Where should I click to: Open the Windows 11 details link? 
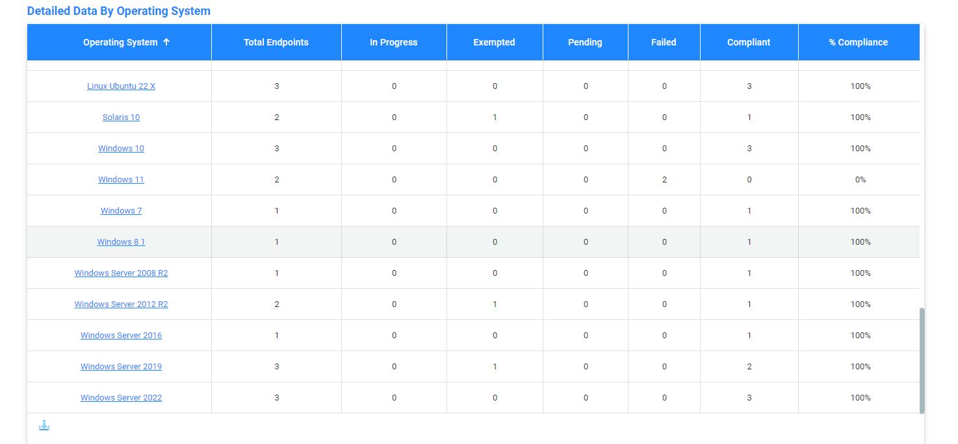[x=121, y=179]
